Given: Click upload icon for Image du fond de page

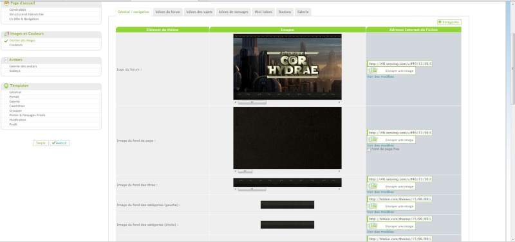Looking at the screenshot, I should point(373,140).
